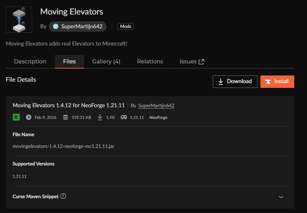Click the external link icon beside Issues
The image size is (307, 213).
click(201, 61)
